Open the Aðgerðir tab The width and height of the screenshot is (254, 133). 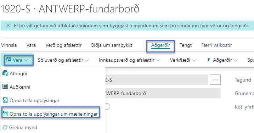click(160, 45)
